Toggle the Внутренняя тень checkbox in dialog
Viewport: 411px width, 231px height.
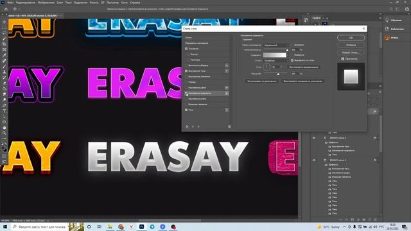tap(186, 71)
